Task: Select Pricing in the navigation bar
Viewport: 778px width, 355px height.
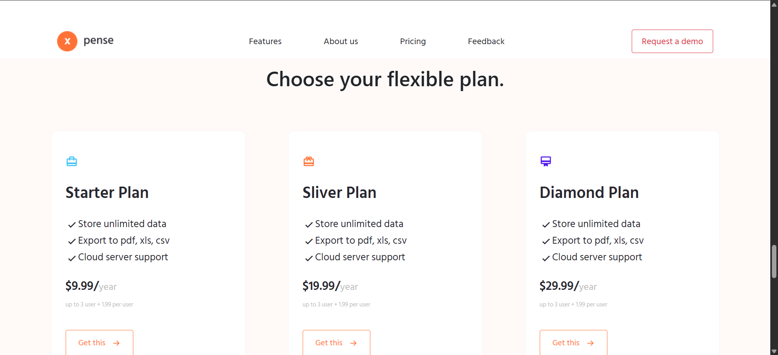Action: [x=413, y=41]
